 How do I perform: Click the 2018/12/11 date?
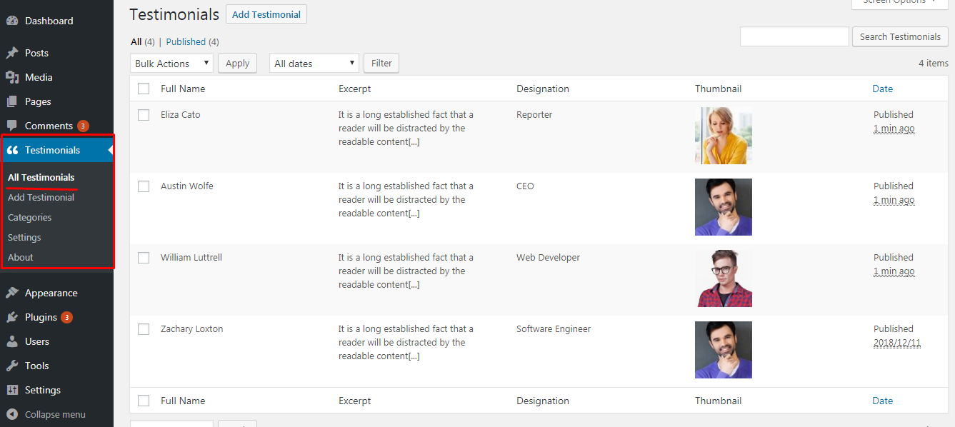tap(897, 343)
